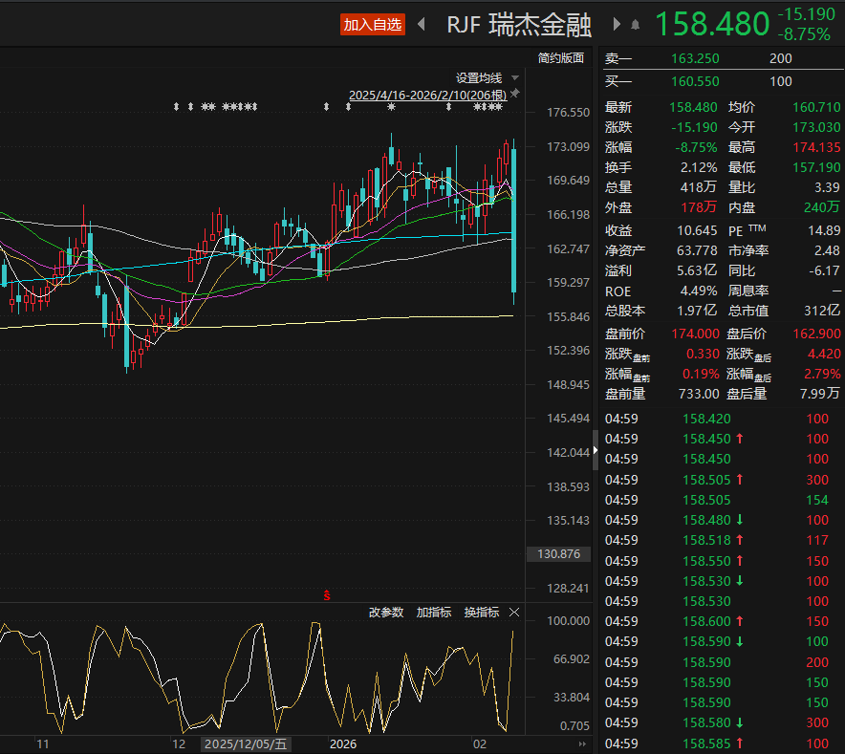Go to previous stock with left arrow
Viewport: 845px width, 754px height.
tap(421, 25)
